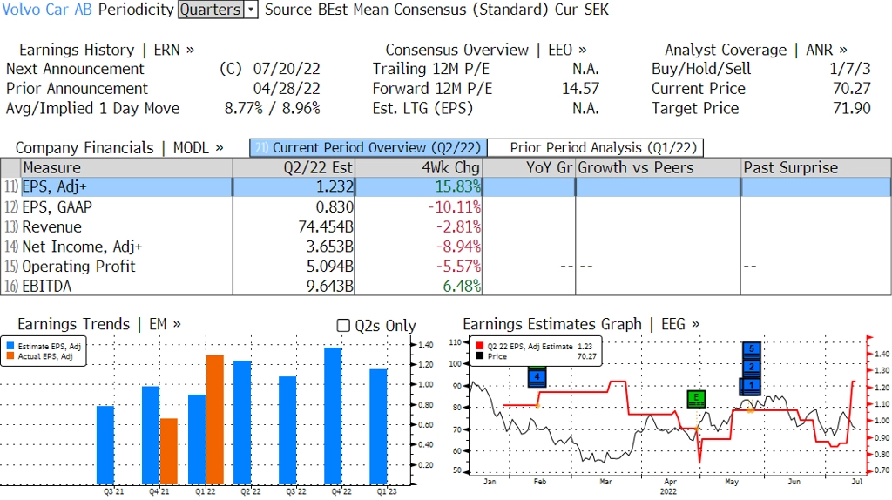
Task: Click the Avg/Implied move 8.77% / 8.96%
Action: click(273, 108)
